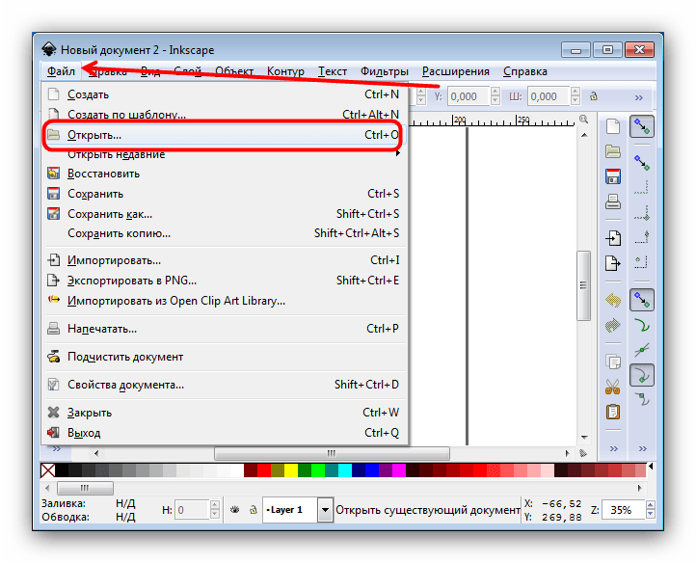Click the Cut scissors icon
The height and width of the screenshot is (563, 696).
click(x=613, y=387)
